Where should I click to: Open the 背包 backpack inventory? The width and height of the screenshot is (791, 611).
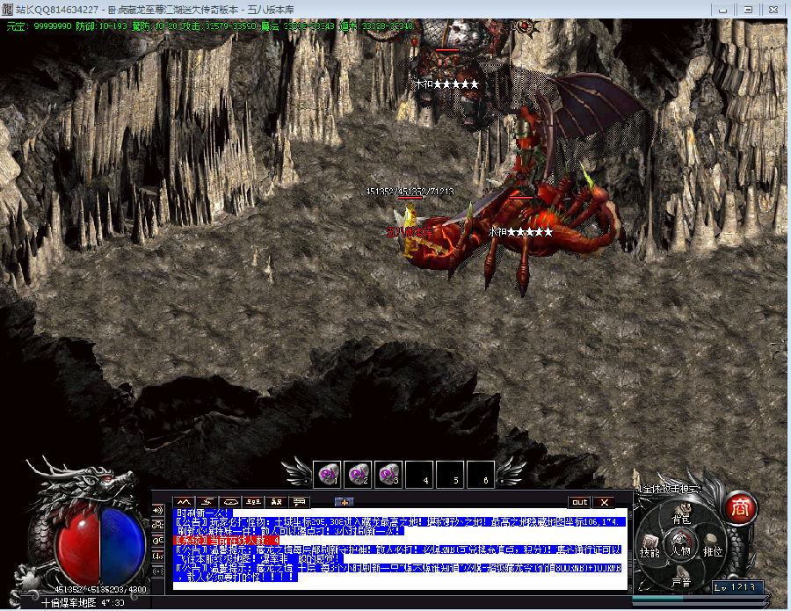pos(681,516)
